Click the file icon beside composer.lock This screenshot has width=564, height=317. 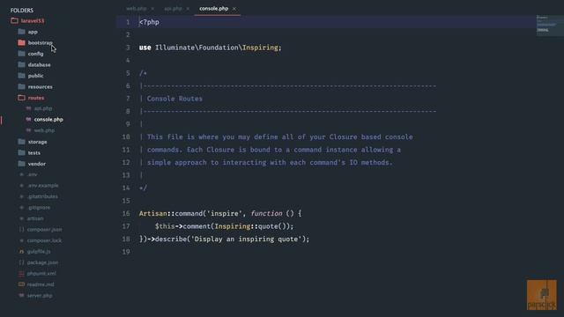pos(21,240)
